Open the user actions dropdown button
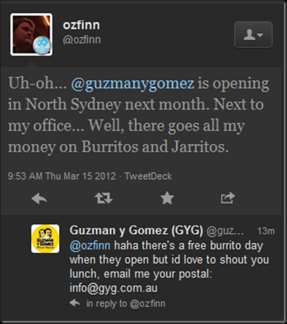 pyautogui.click(x=253, y=35)
